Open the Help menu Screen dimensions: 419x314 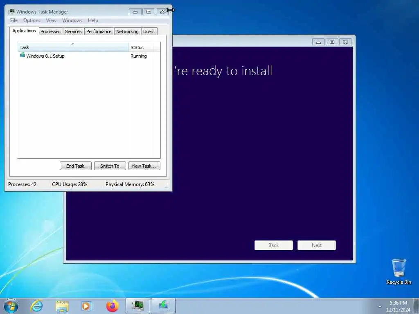pyautogui.click(x=93, y=20)
